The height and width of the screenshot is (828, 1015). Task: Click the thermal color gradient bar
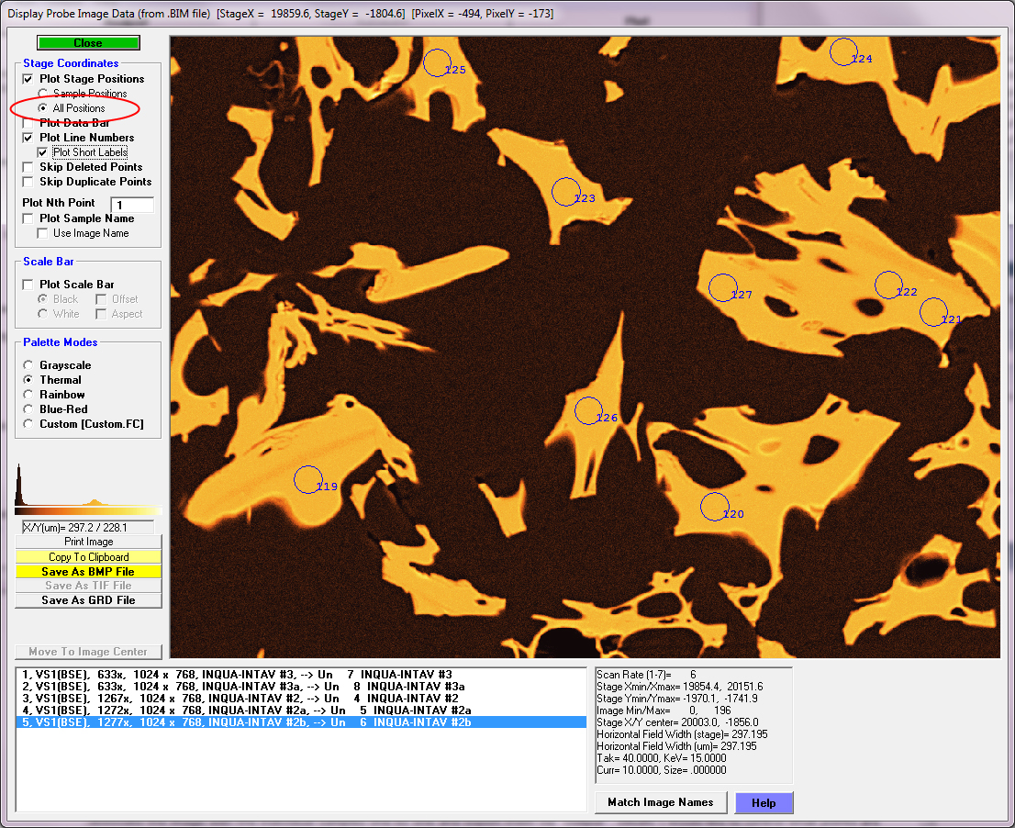pyautogui.click(x=88, y=510)
